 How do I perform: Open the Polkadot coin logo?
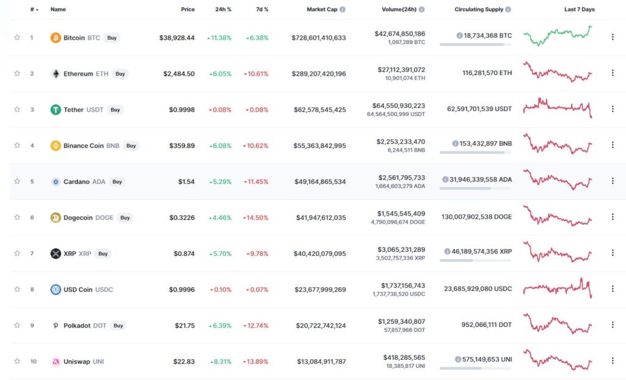(56, 325)
